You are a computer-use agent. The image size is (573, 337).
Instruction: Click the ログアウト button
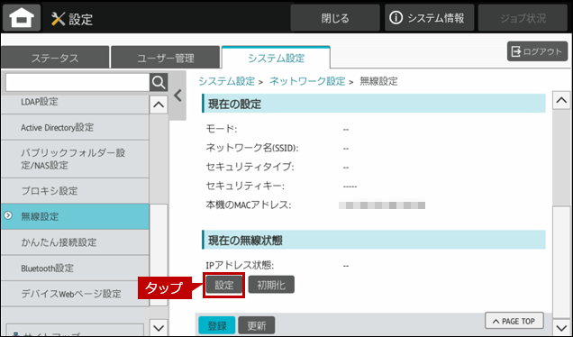537,51
